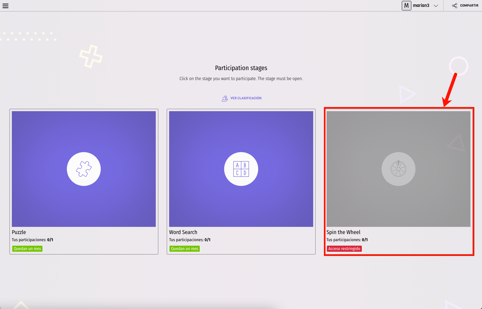Click the Puzzle stage title
This screenshot has height=309, width=482.
pos(19,232)
